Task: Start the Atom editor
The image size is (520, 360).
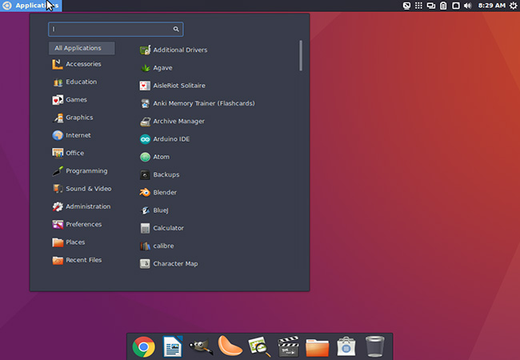Action: click(x=161, y=157)
